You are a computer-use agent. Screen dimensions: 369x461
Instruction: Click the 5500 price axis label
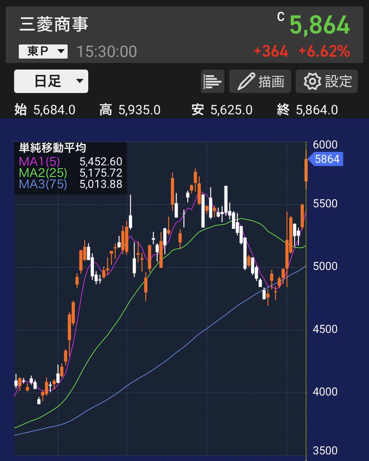pos(325,204)
